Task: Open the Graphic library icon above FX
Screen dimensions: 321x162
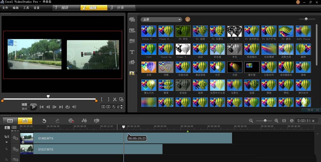Action: pos(132,62)
